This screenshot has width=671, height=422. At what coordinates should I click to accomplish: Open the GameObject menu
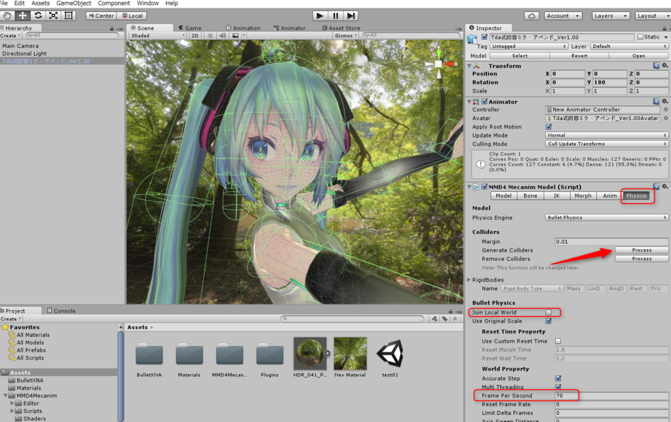pos(73,3)
